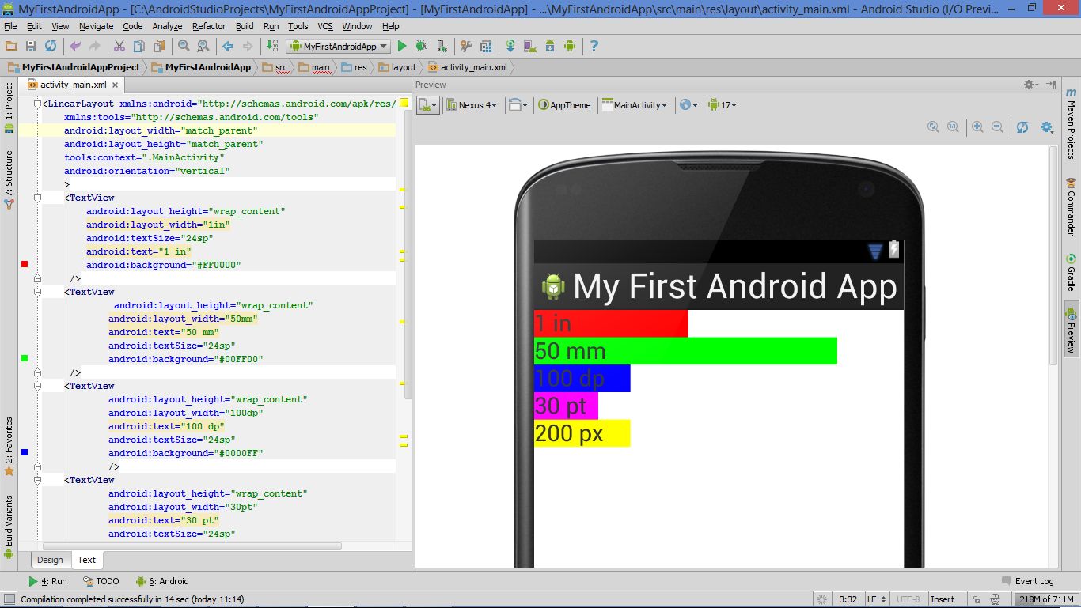Screen dimensions: 1081x608
Task: Click the Attach debugger to Android process icon
Action: 442,47
